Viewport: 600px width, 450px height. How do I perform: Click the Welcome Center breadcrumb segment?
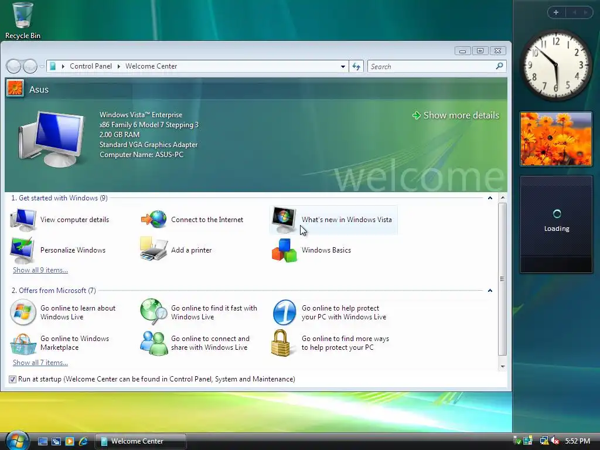[151, 66]
